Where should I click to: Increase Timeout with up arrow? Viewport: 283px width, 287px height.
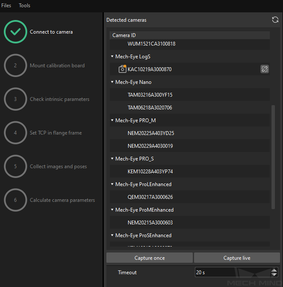point(274,270)
